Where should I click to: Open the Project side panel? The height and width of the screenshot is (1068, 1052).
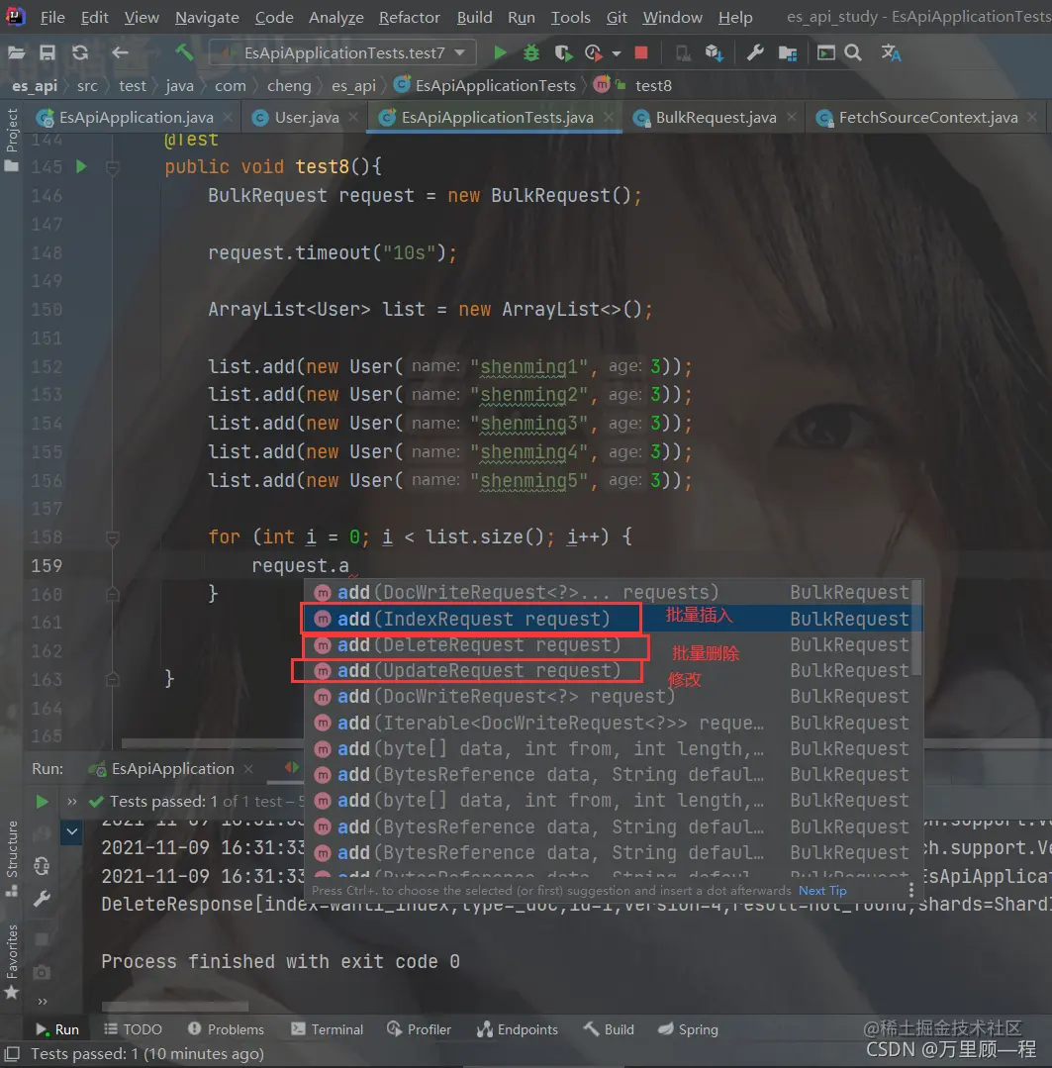[12, 140]
